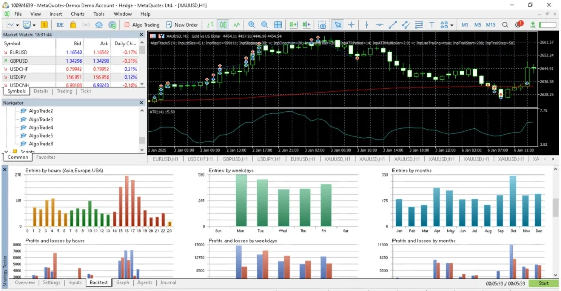Select the text label tool

click(432, 25)
